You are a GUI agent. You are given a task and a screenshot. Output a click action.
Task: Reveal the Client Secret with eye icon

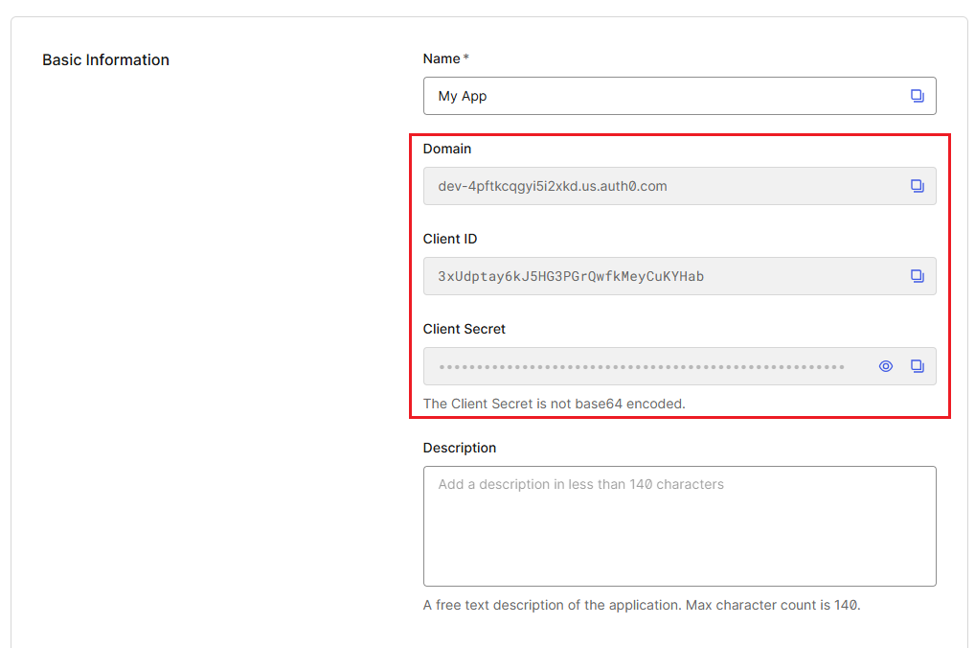point(886,366)
